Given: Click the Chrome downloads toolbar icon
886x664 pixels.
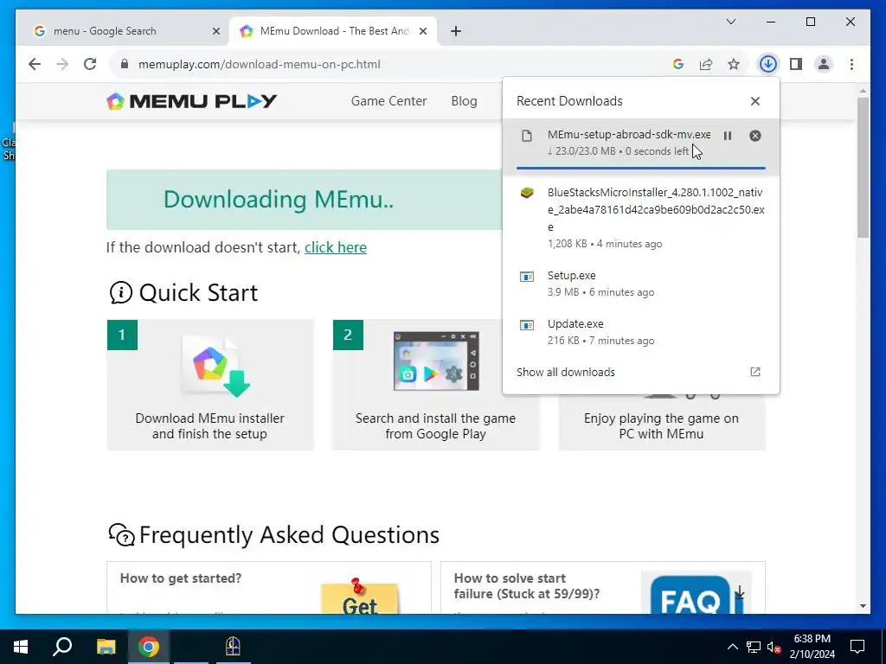Looking at the screenshot, I should coord(767,64).
